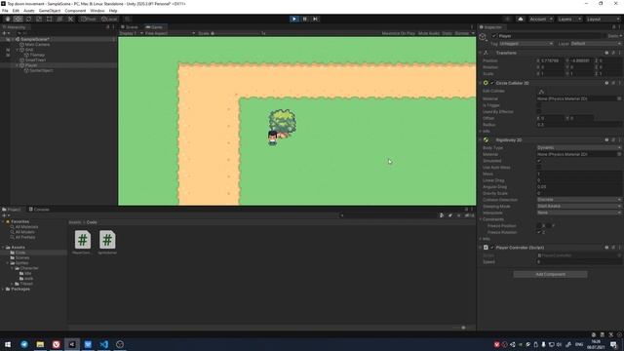Select the Transform tool in toolbar
Viewport: 624px width, 351px height.
(59, 19)
